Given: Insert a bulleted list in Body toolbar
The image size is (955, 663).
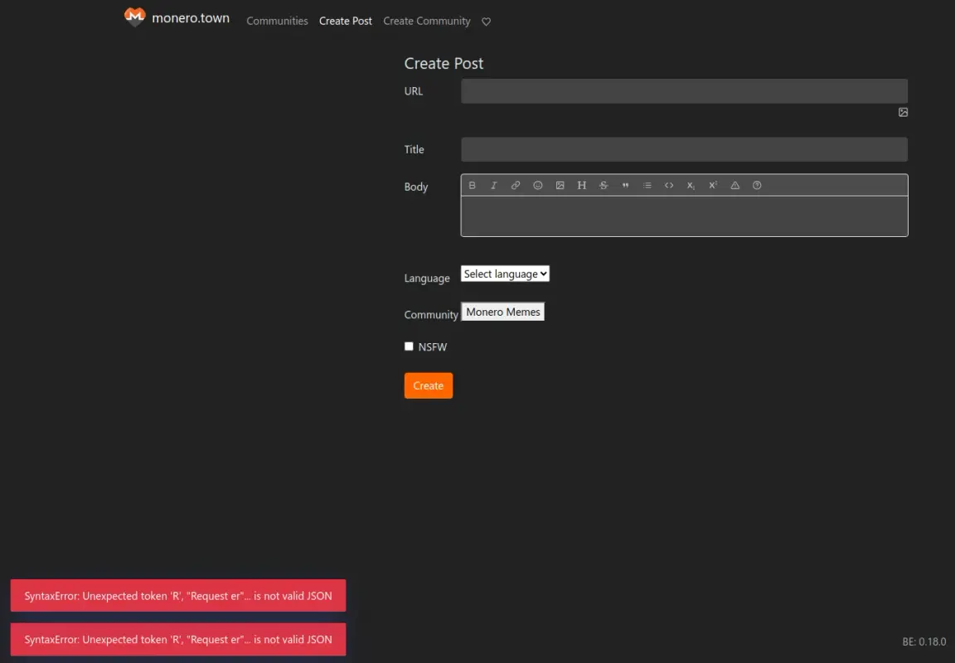Looking at the screenshot, I should pyautogui.click(x=647, y=185).
